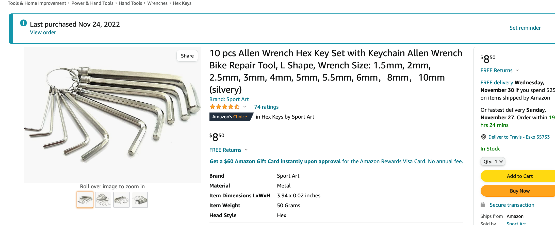
Task: Expand FREE Returns in the buy box
Action: 499,70
